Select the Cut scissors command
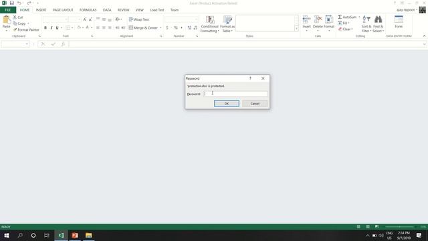 click(x=18, y=17)
